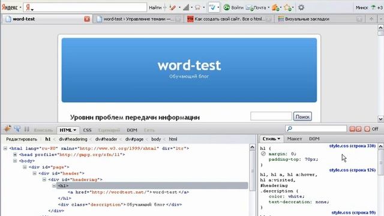Click the disable icon next to margin property
The width and height of the screenshot is (384, 216).
coord(263,154)
